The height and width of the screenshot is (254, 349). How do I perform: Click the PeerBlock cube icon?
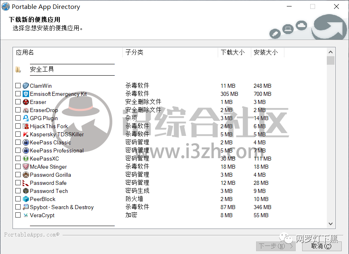(26, 199)
